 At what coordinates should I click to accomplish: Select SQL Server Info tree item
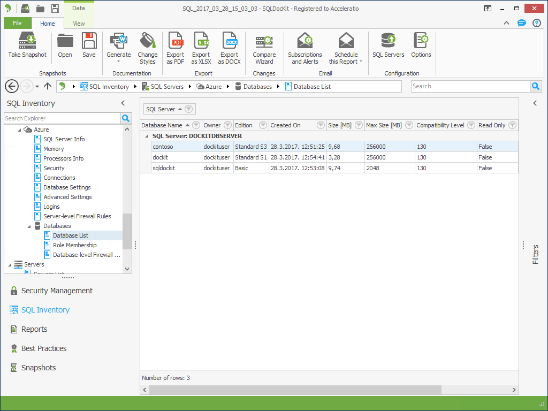(60, 139)
